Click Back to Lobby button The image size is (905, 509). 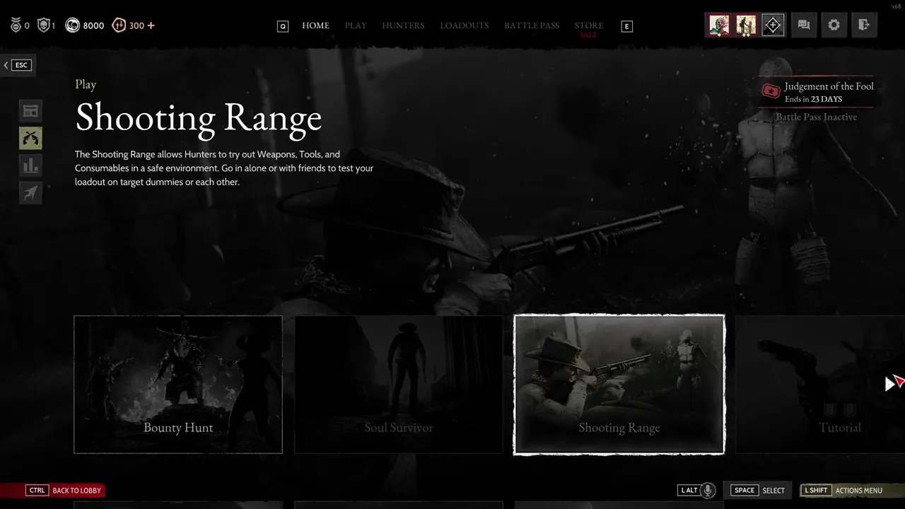[x=64, y=490]
